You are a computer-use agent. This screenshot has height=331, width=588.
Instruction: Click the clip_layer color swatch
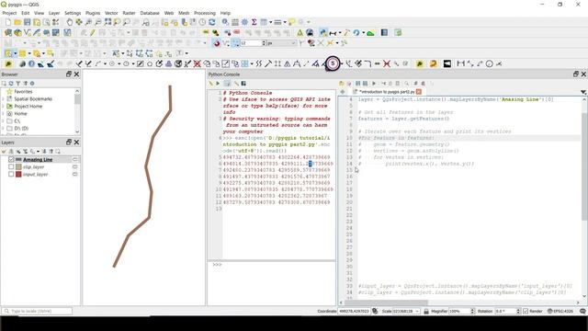coord(18,166)
